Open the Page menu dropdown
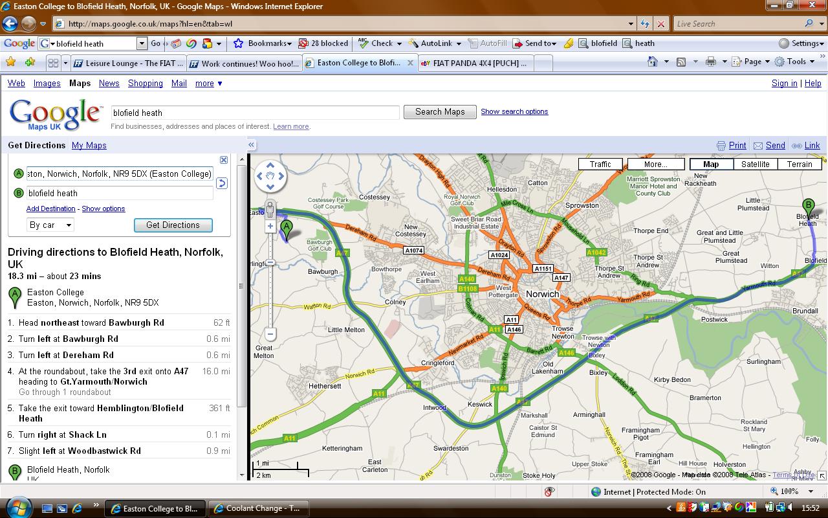The image size is (828, 518). click(x=752, y=62)
